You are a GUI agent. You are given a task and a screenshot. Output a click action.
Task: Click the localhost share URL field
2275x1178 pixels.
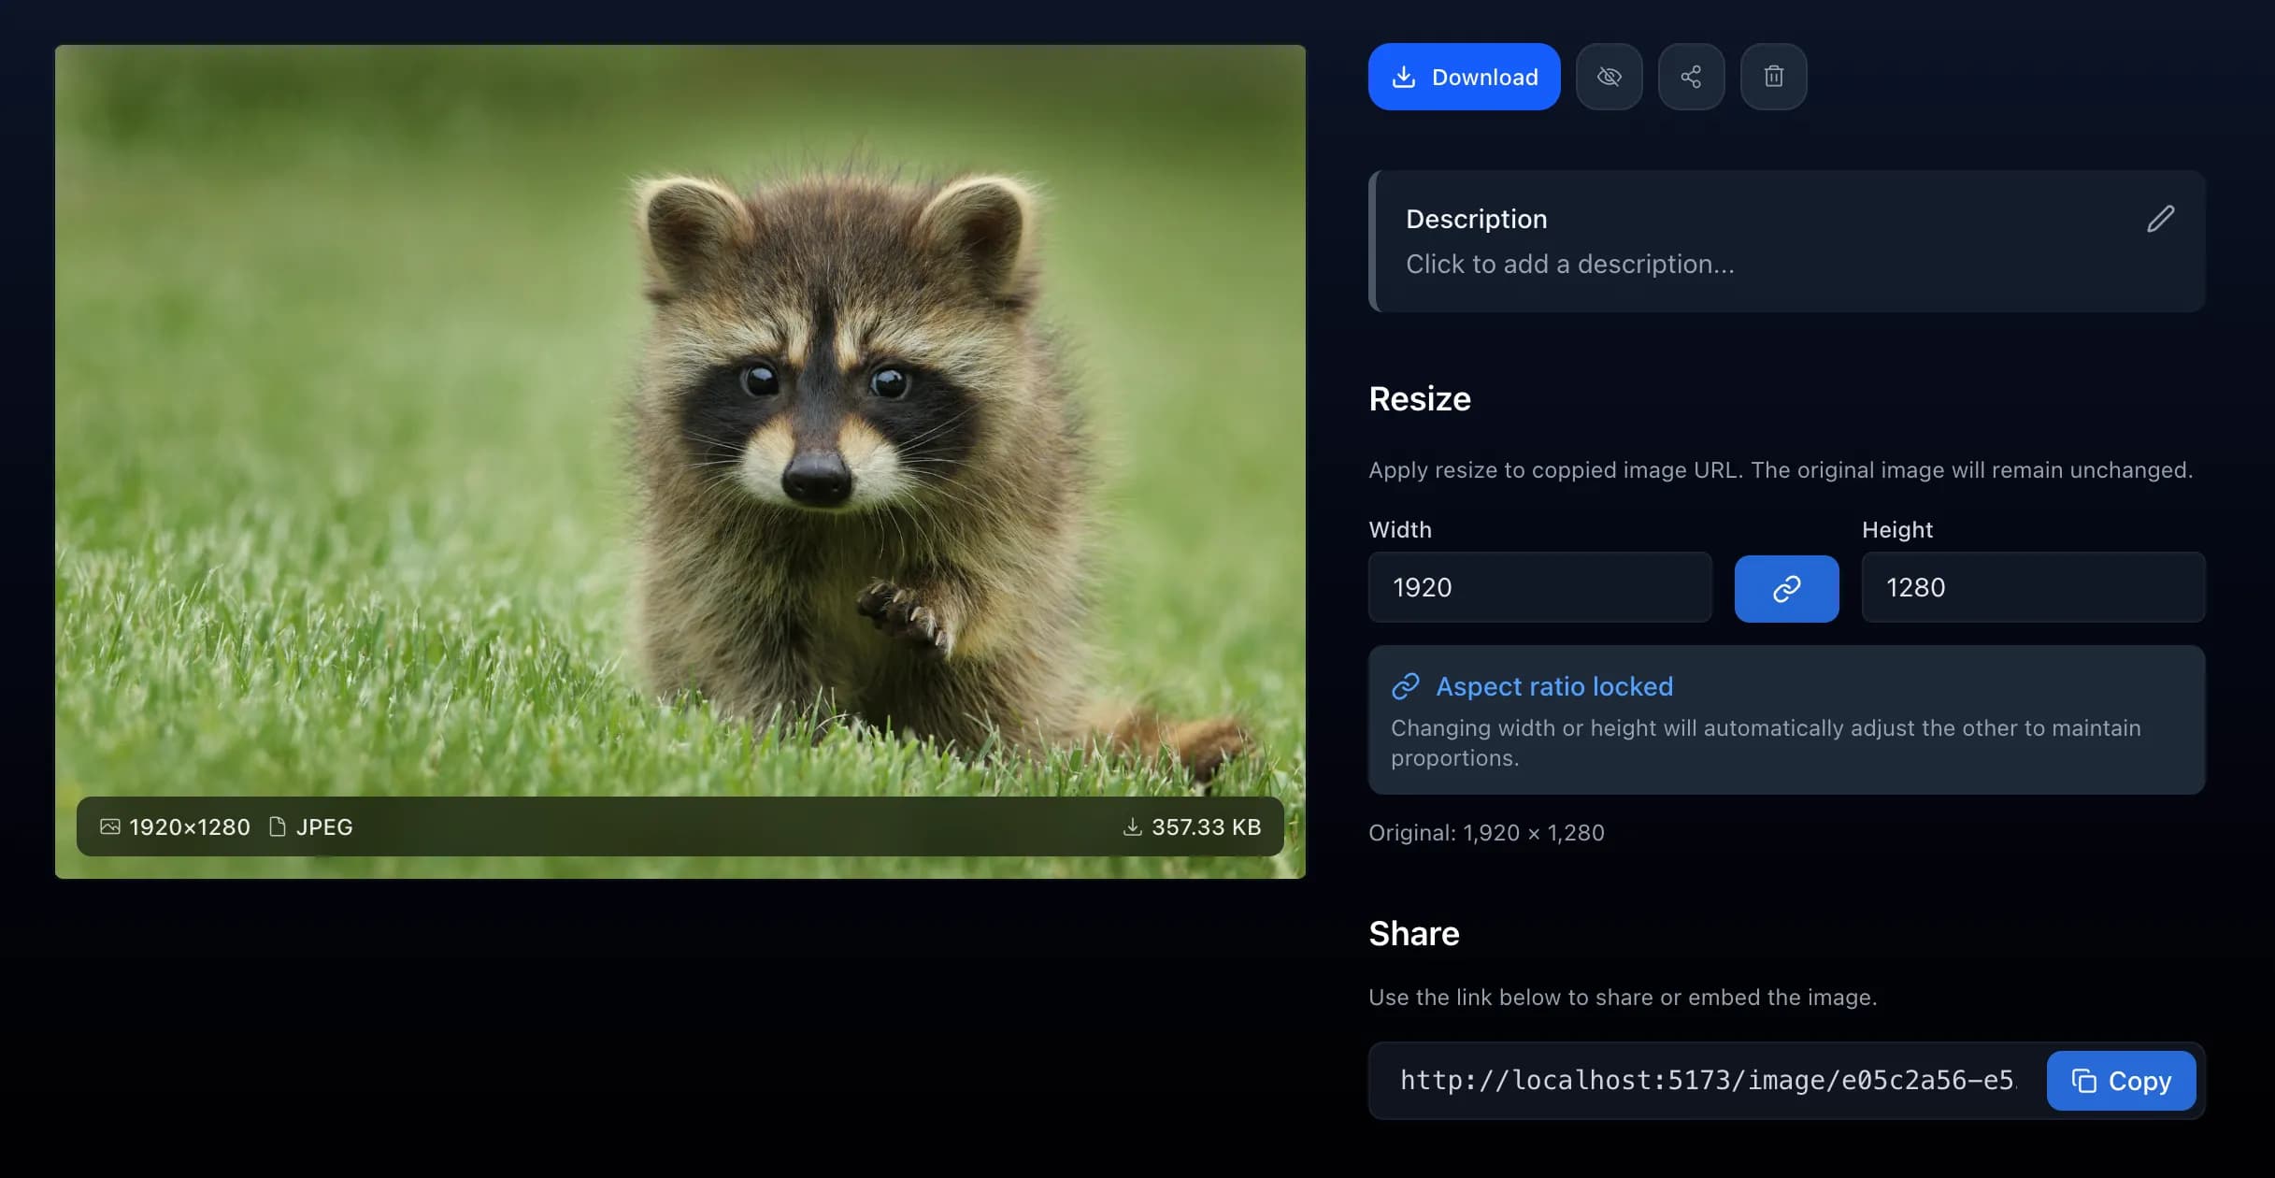(1706, 1081)
